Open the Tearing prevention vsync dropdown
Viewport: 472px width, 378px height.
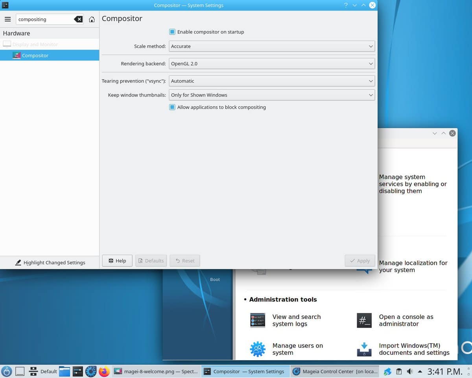[x=271, y=81]
